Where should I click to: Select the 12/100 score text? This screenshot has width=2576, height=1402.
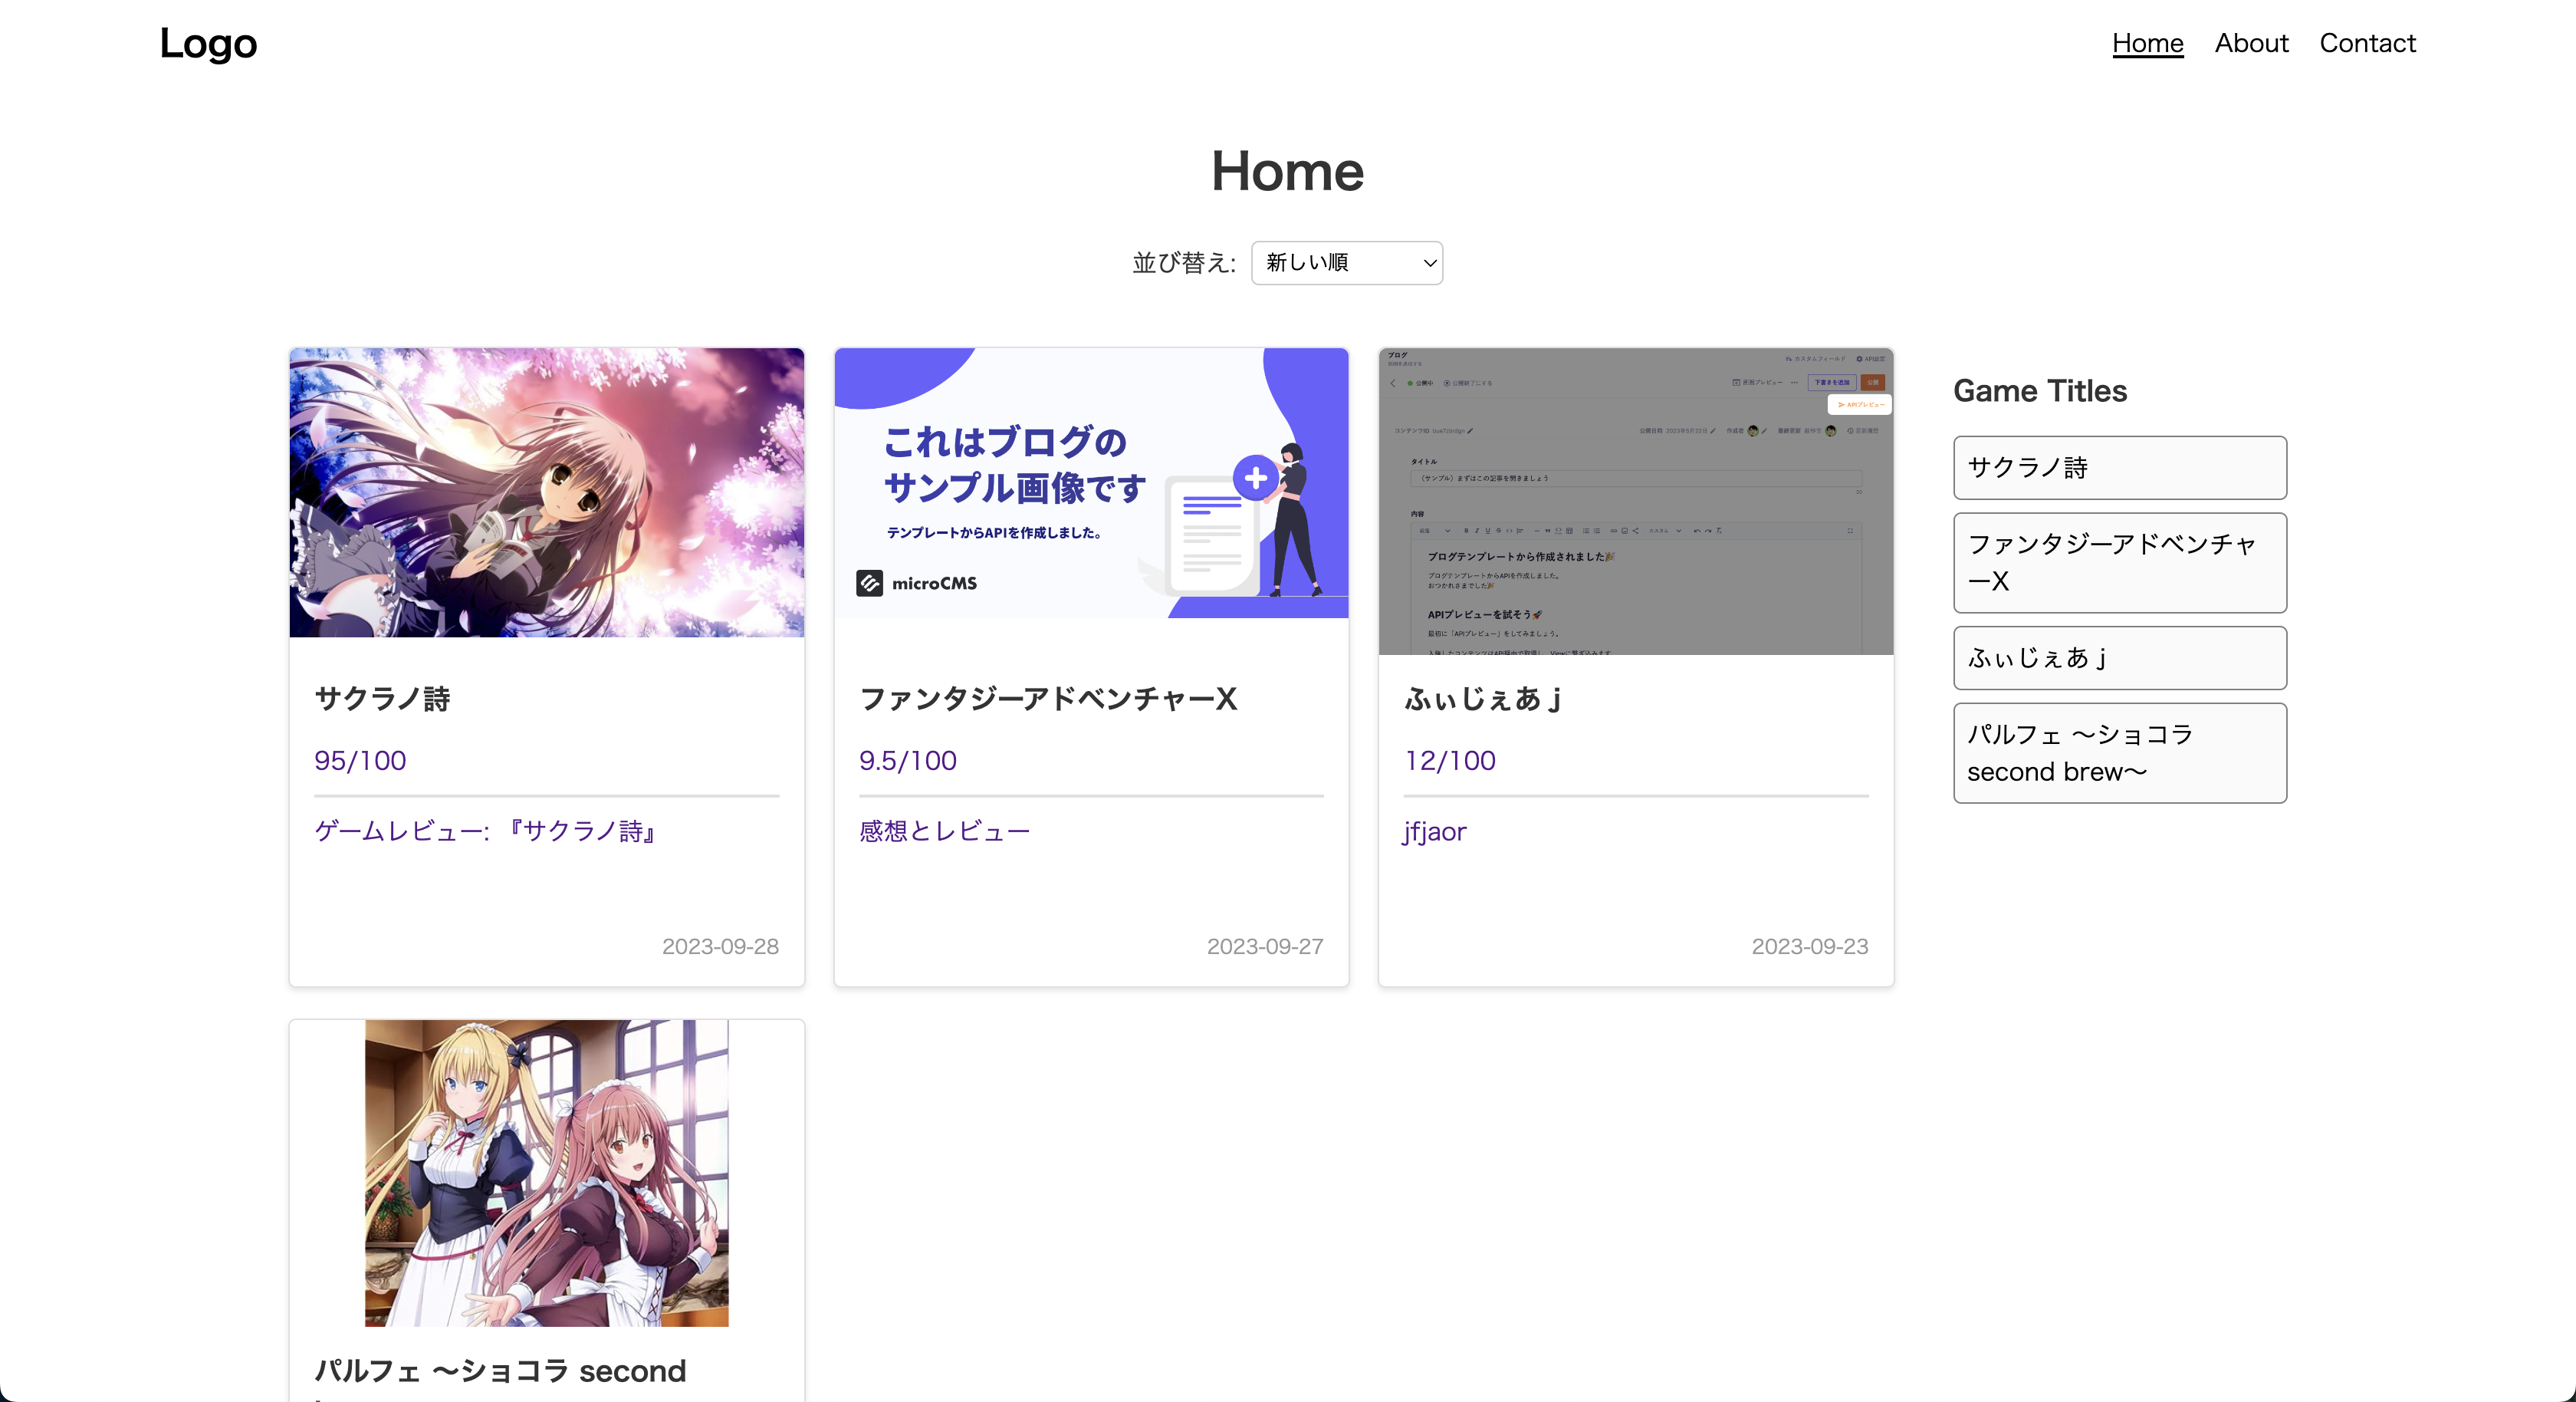1450,761
